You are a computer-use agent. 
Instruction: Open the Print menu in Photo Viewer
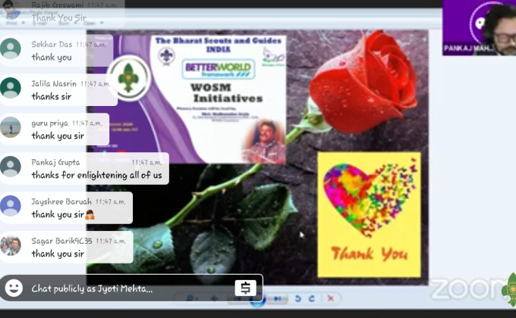(14, 23)
